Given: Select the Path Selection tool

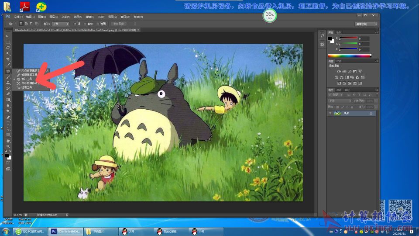Looking at the screenshot, I should point(8,128).
